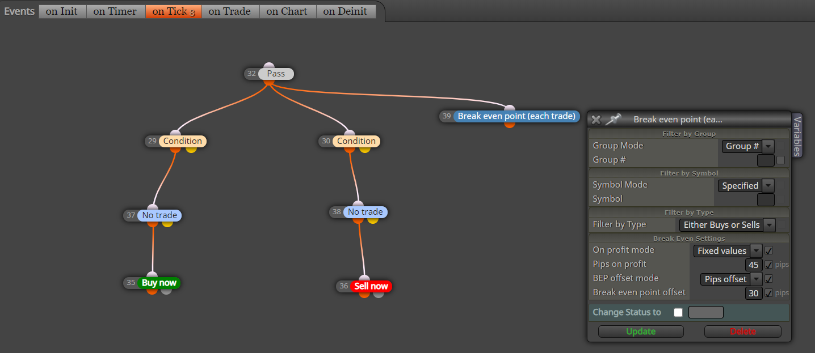Click orange output connector of Condition 30
The height and width of the screenshot is (353, 815).
tap(350, 149)
